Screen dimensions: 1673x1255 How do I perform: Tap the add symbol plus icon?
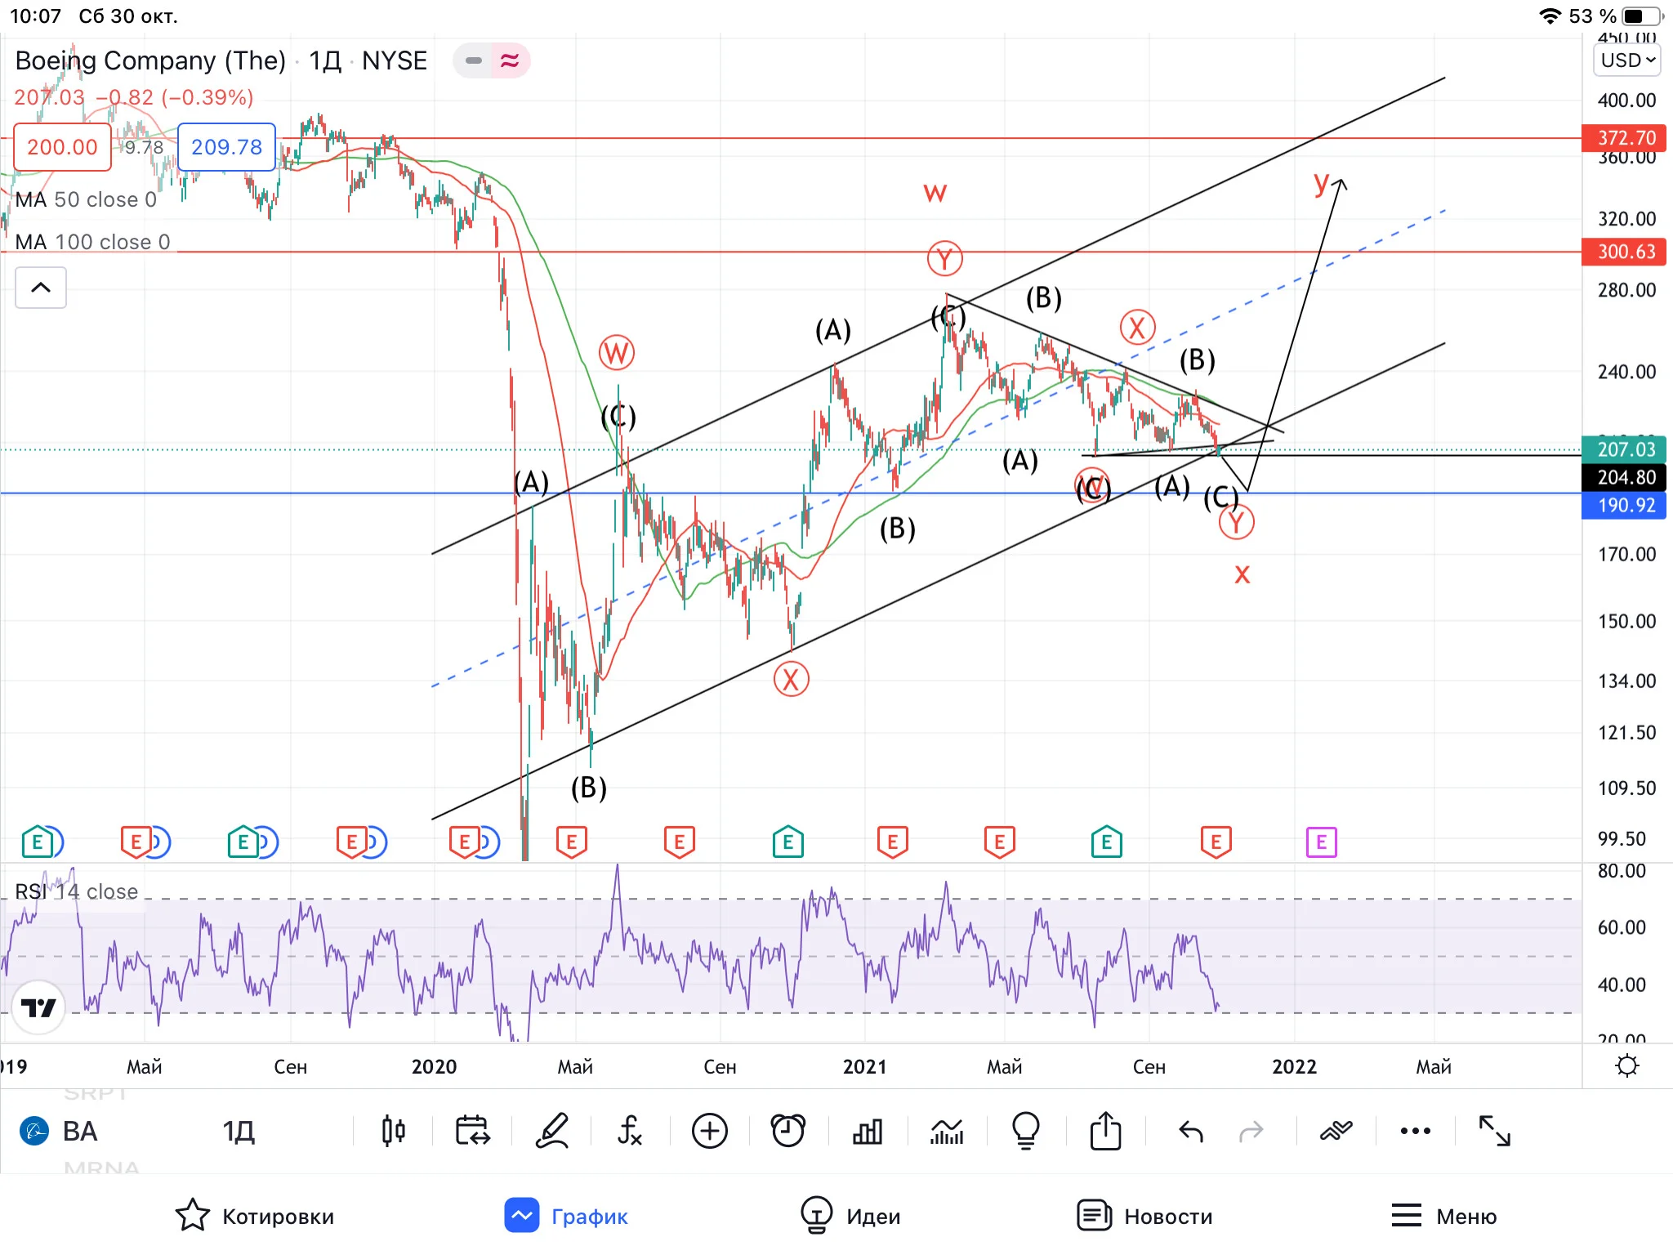(709, 1131)
